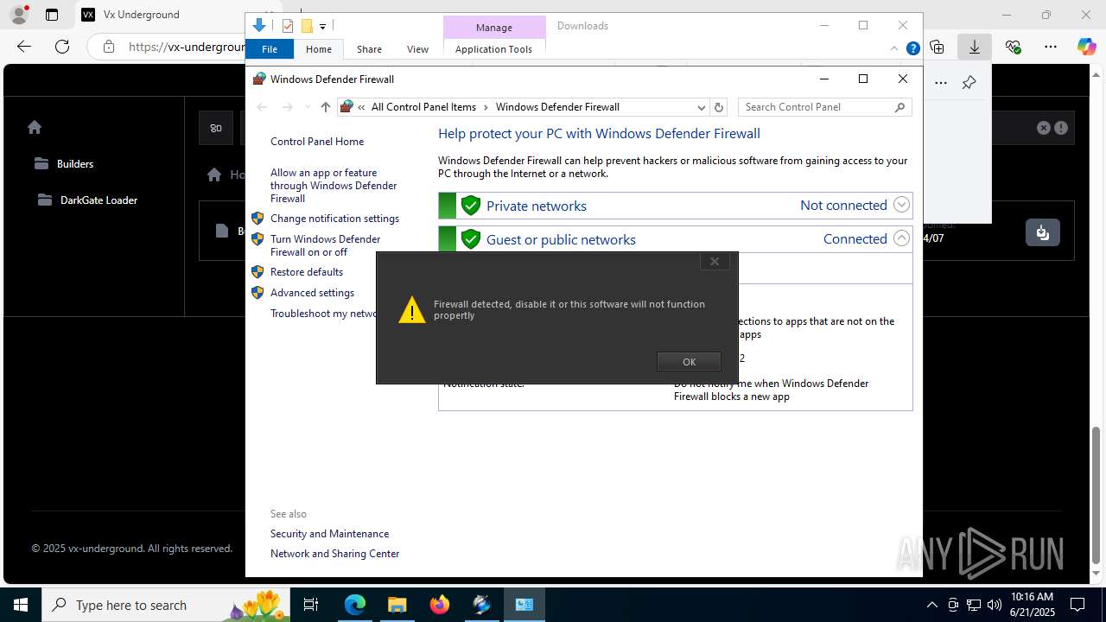Switch to Home tab in Explorer ribbon
The image size is (1106, 622).
(x=318, y=49)
